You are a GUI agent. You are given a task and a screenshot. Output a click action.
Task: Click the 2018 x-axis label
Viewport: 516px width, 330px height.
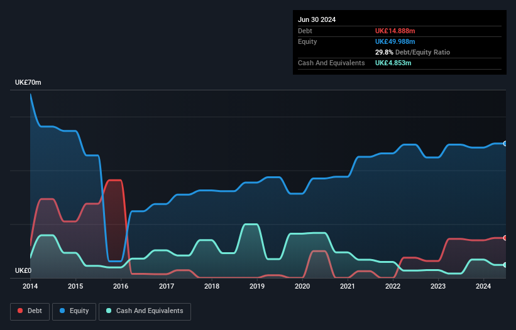(212, 286)
